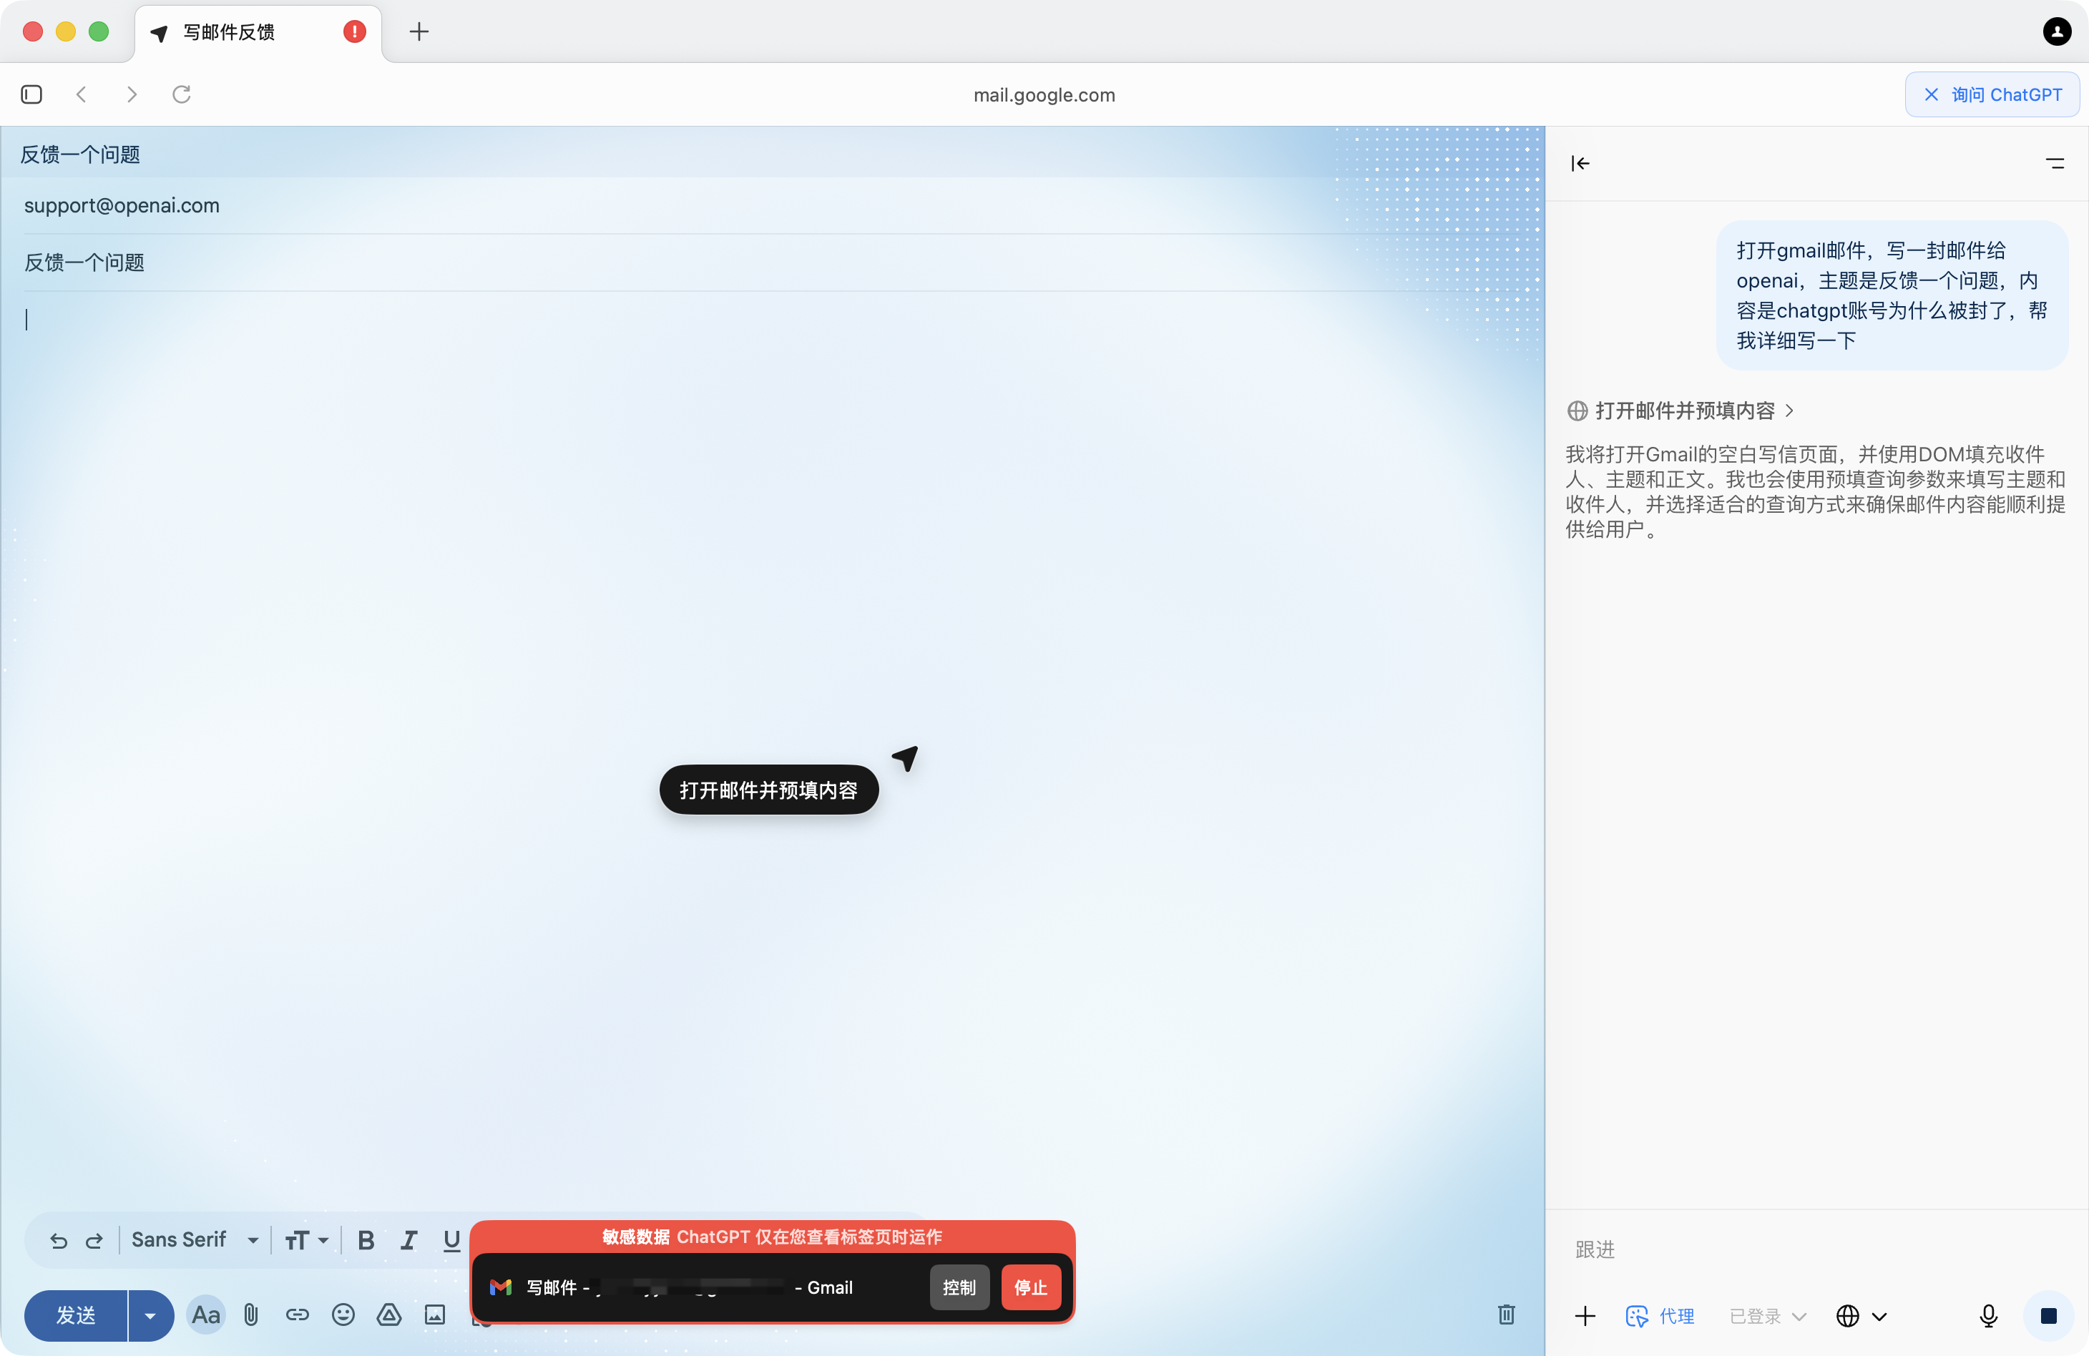Open the Sans Serif font dropdown

(x=195, y=1239)
